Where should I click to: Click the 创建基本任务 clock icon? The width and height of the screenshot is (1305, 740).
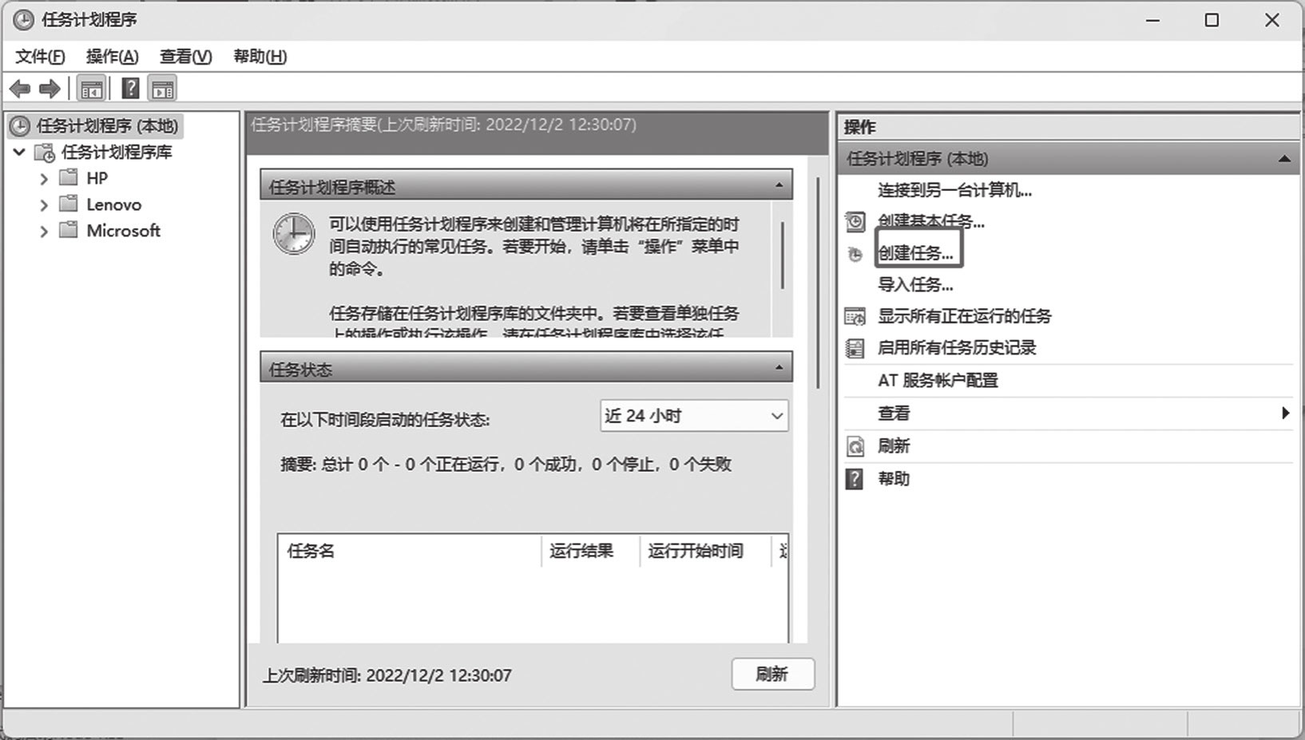click(855, 222)
